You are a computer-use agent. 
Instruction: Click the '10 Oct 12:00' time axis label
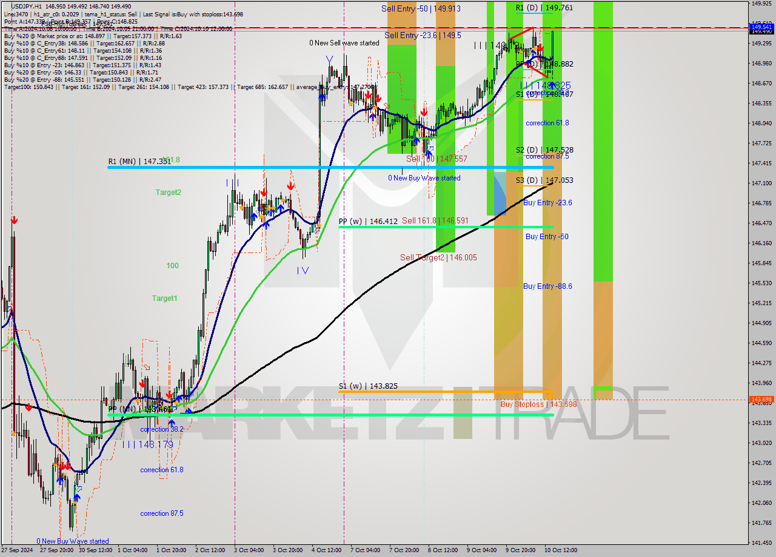560,550
